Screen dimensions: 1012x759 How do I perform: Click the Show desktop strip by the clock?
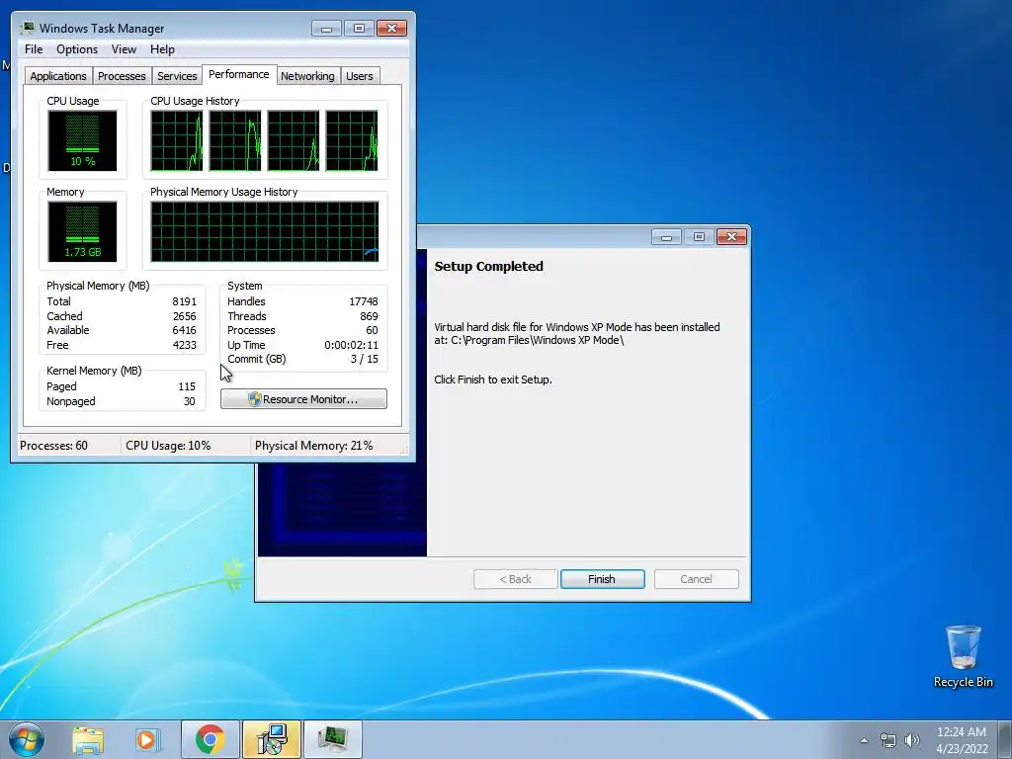[x=1005, y=739]
